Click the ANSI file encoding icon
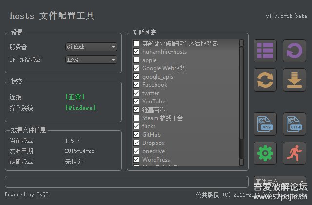Screen dimensions: 312x205 click(x=265, y=124)
